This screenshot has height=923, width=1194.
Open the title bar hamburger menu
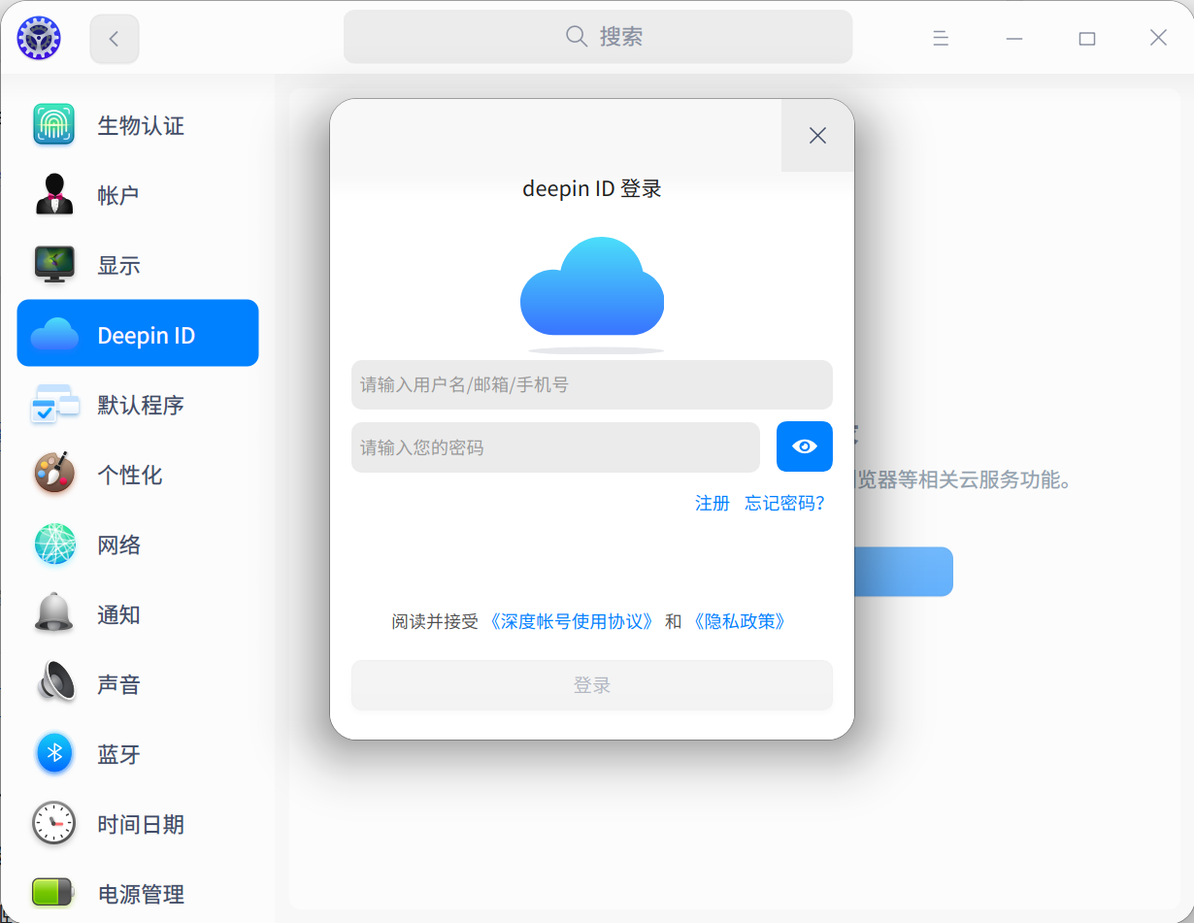(940, 39)
